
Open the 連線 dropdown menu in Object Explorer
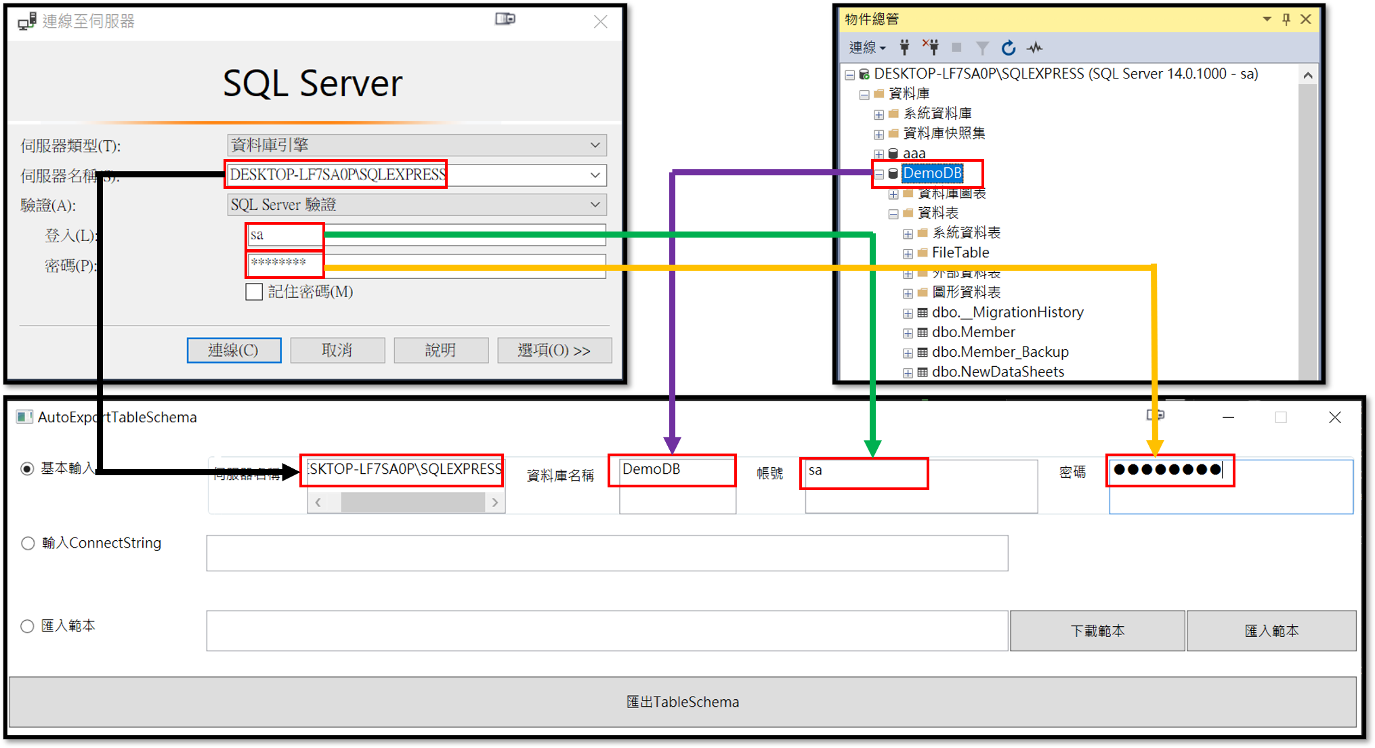coord(867,47)
